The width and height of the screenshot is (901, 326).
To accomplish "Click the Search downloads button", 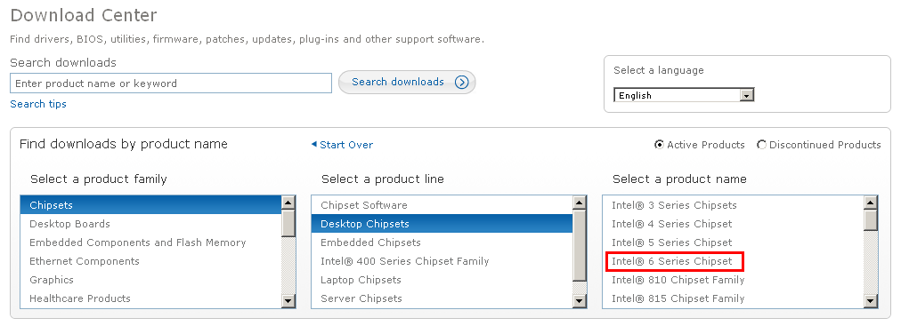I will (x=407, y=83).
